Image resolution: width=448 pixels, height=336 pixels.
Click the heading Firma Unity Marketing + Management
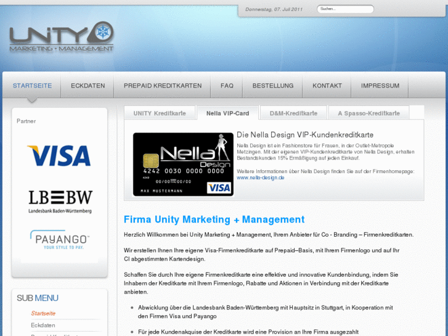pos(214,219)
